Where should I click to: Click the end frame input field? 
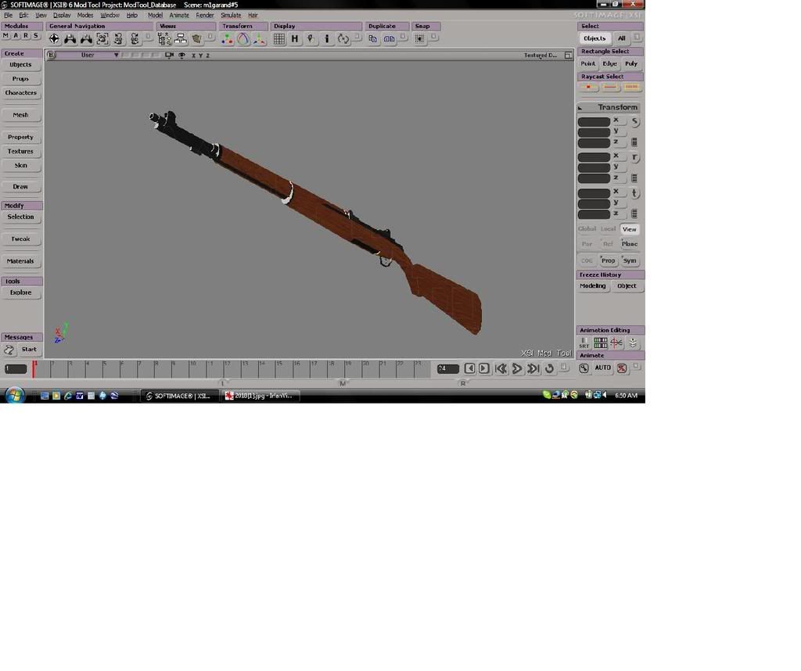[448, 368]
